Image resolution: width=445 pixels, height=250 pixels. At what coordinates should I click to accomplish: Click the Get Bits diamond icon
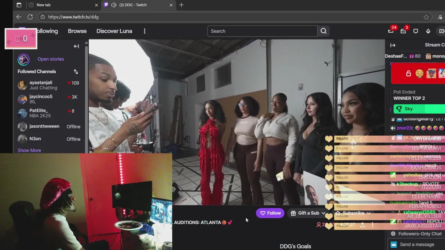428,31
